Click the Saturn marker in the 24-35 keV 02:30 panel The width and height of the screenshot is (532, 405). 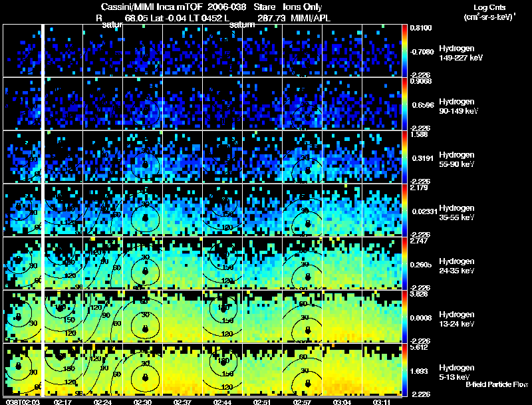pyautogui.click(x=145, y=271)
